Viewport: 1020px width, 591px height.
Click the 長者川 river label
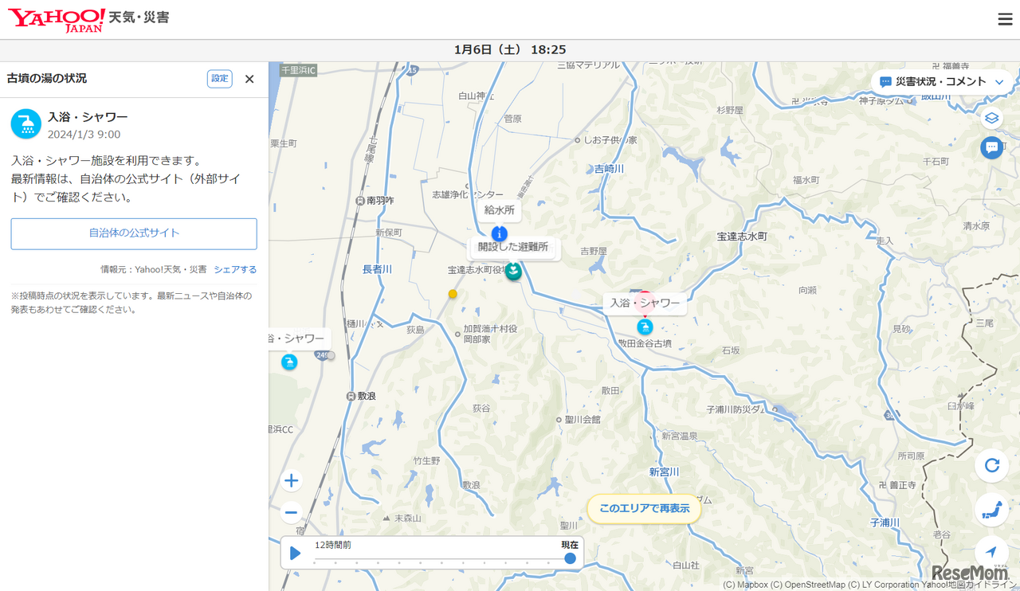tap(378, 269)
